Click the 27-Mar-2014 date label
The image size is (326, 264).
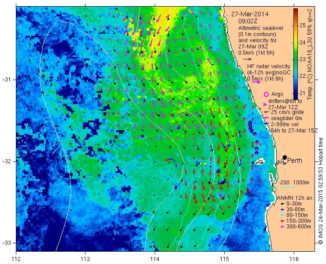coord(250,14)
